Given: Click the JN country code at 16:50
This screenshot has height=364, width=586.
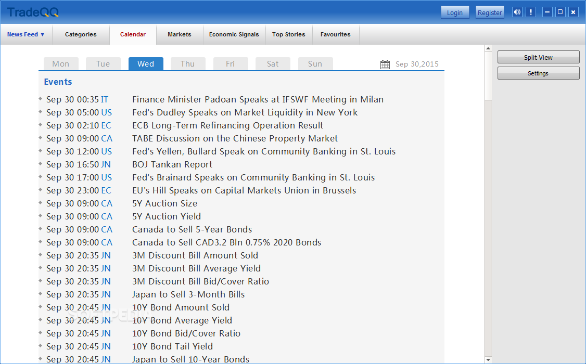Looking at the screenshot, I should click(106, 165).
